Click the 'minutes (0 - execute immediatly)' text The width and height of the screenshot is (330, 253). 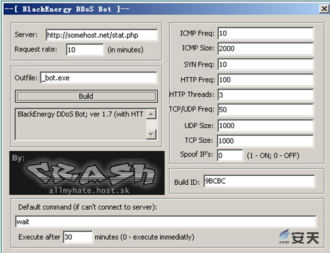144,237
